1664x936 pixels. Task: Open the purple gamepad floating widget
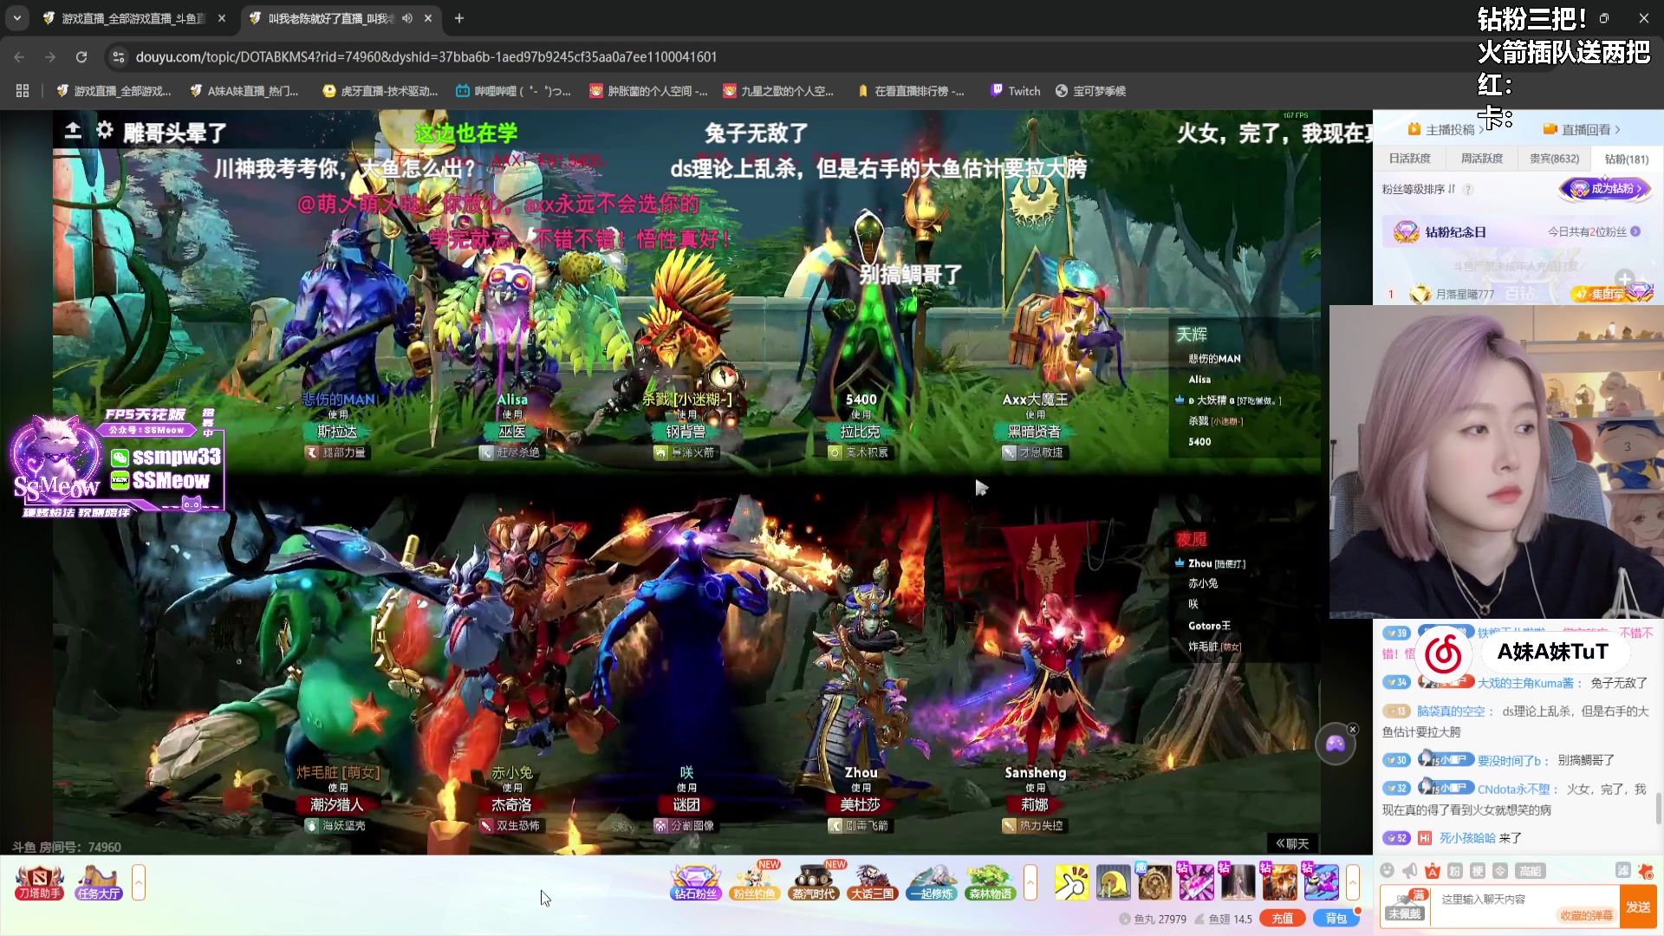pos(1335,744)
